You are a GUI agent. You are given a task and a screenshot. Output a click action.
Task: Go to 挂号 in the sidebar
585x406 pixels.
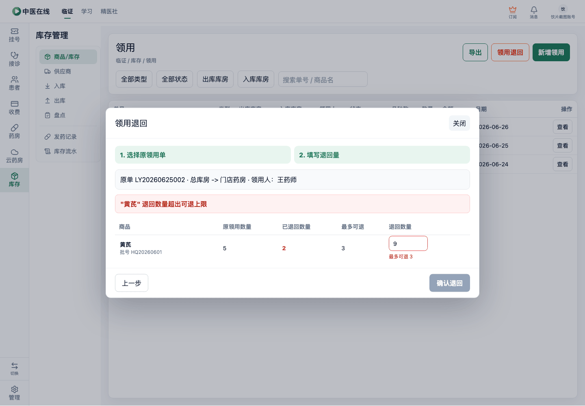(15, 35)
